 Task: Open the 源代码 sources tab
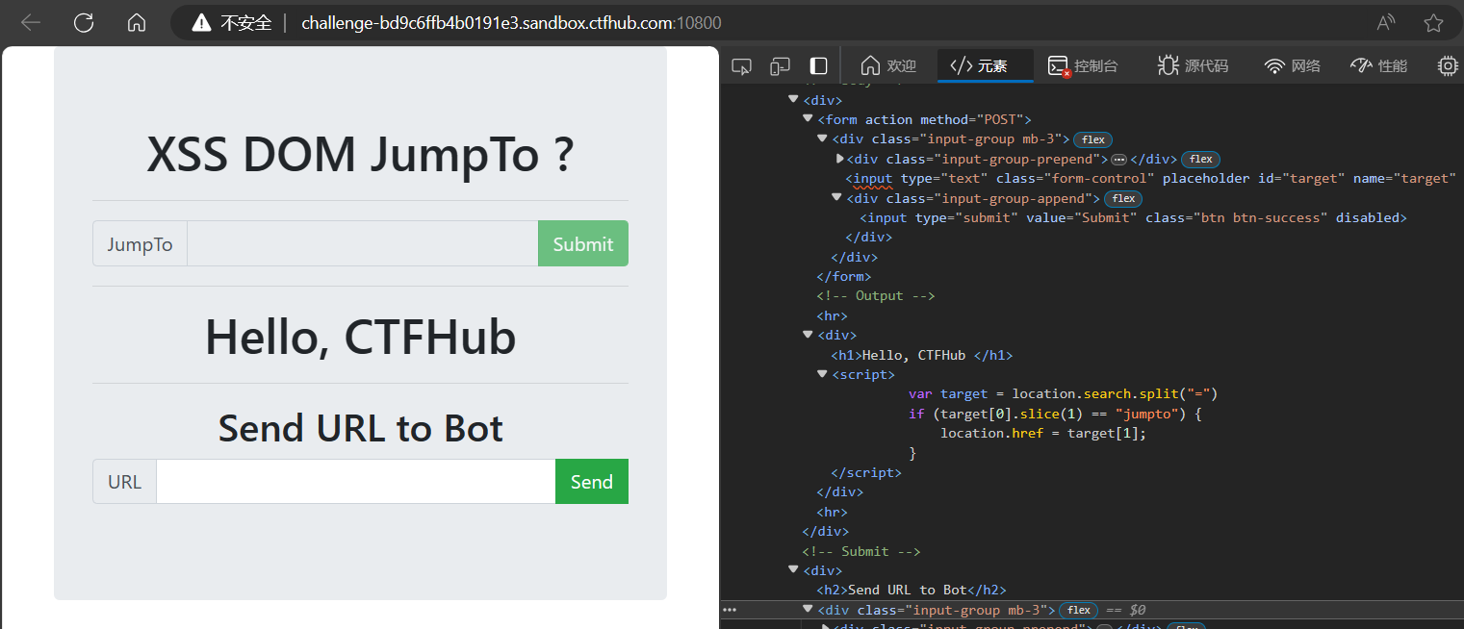coord(1193,66)
